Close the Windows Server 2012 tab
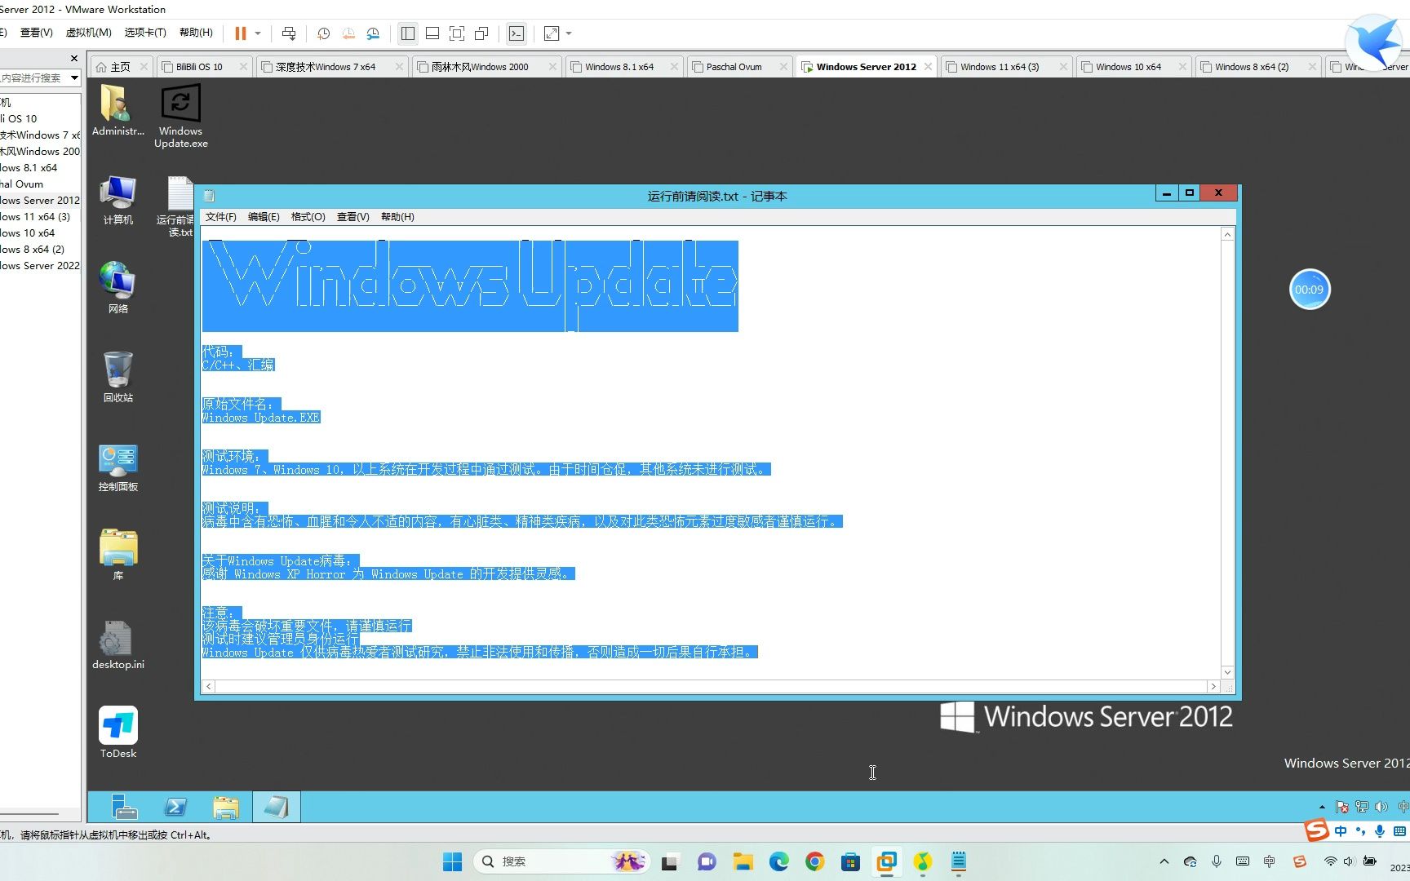 [x=928, y=67]
